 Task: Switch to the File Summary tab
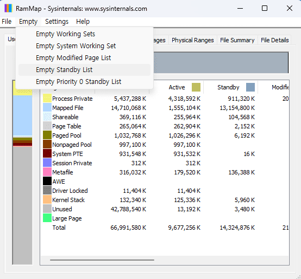[237, 40]
